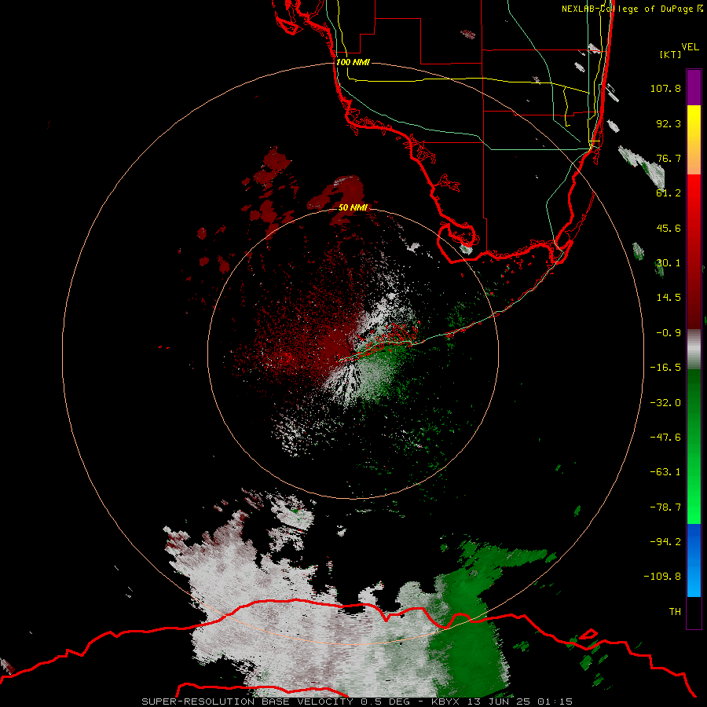Viewport: 707px width, 707px height.
Task: Click the 61.2 velocity scale value
Action: pyautogui.click(x=669, y=193)
